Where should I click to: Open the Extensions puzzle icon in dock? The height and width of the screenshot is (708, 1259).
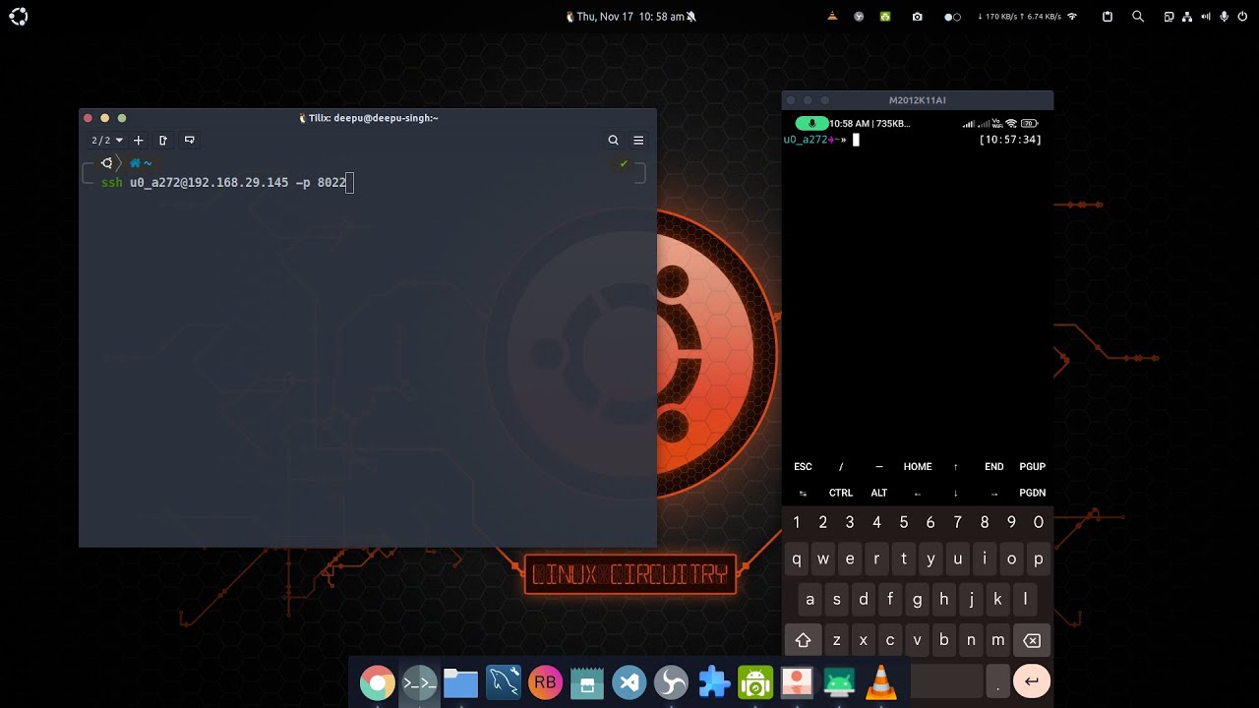click(x=713, y=681)
